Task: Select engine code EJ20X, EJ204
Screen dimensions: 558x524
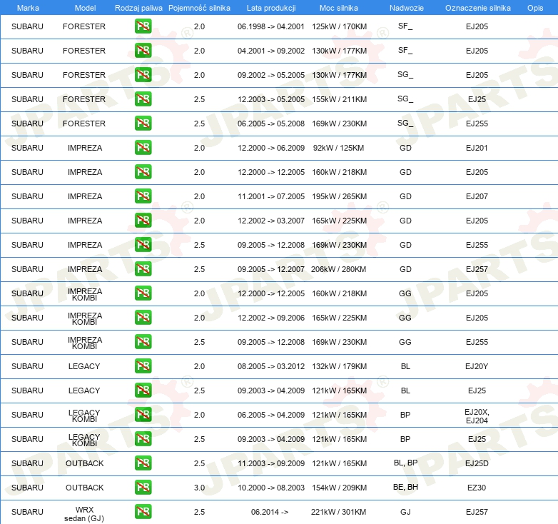Action: (477, 416)
